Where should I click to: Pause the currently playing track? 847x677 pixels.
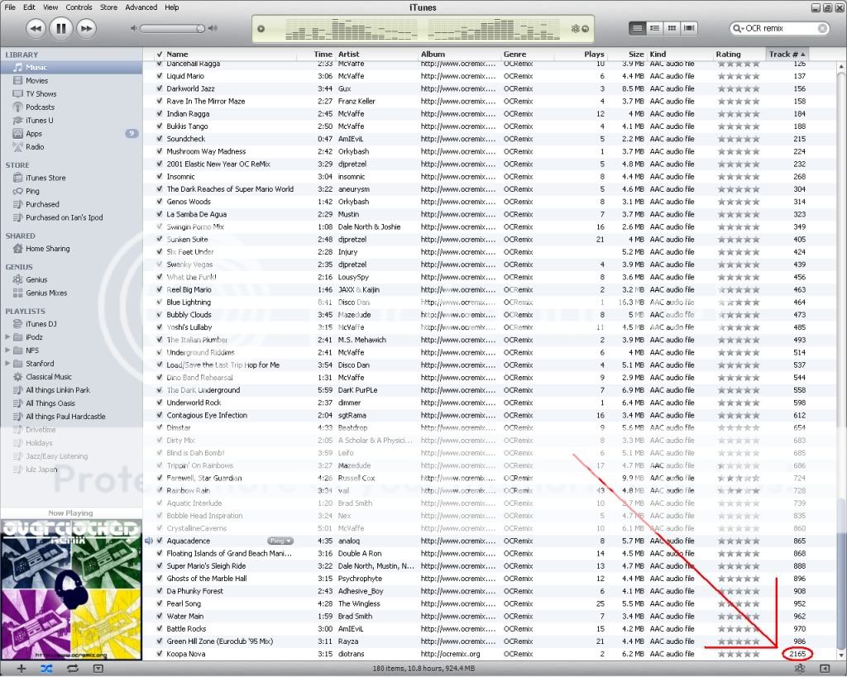pyautogui.click(x=60, y=27)
